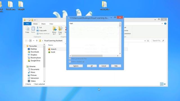Select Libraries in the navigation pane
180x101 pixels.
pyautogui.click(x=32, y=66)
